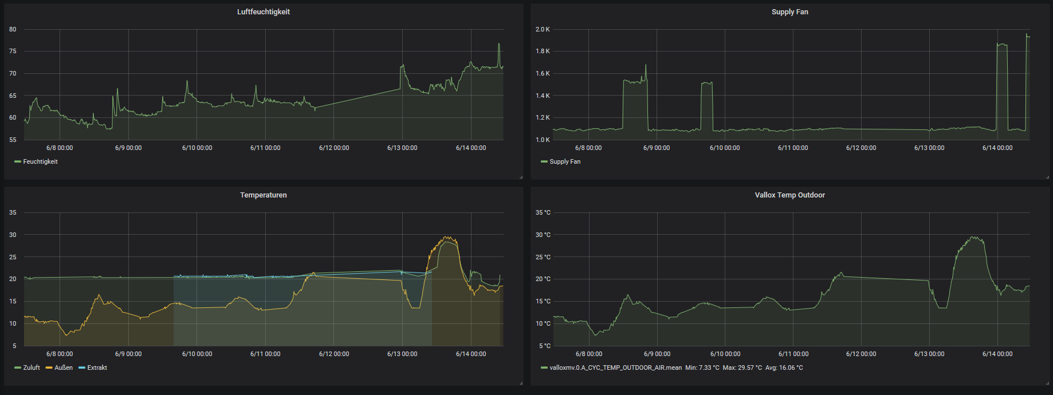
Task: Click the Max: 29.57 °C legend value
Action: click(x=742, y=368)
